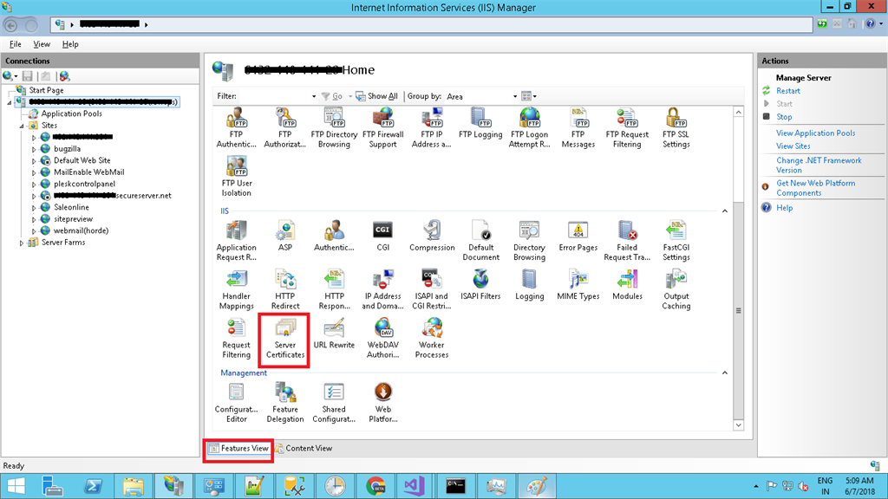Open the Help menu
The image size is (888, 499).
click(x=70, y=44)
